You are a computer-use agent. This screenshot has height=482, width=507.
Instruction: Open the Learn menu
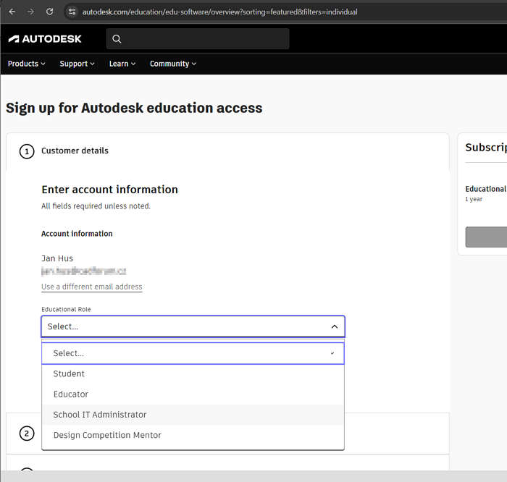(x=122, y=64)
